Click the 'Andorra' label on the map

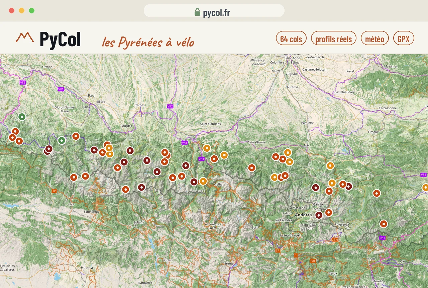click(x=304, y=215)
